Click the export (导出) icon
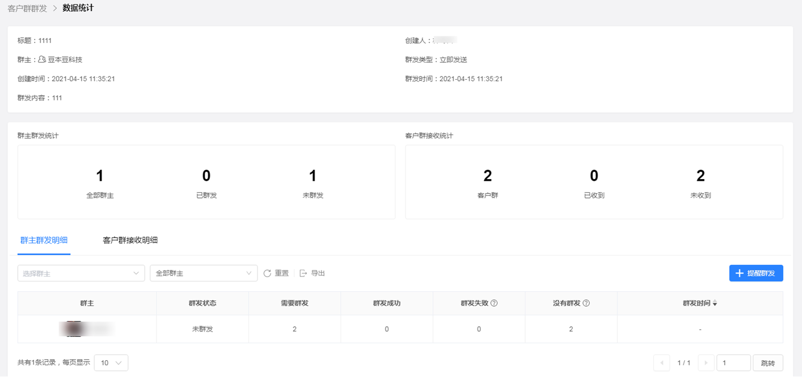Screen dimensions: 802x377 (303, 273)
